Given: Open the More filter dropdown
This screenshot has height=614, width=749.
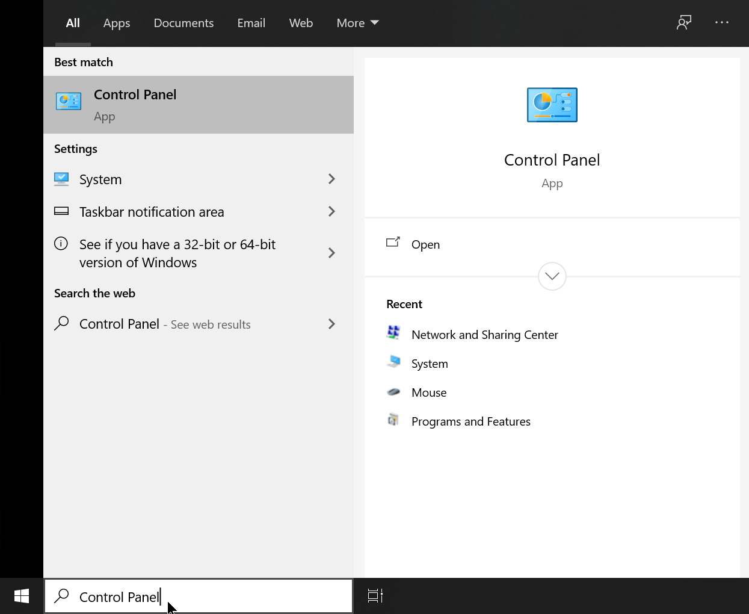Looking at the screenshot, I should coord(357,23).
